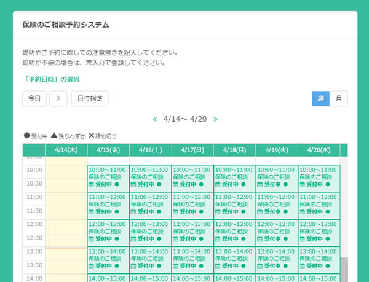This screenshot has width=369, height=282.
Task: Select the 4/20(水) column header
Action: [x=319, y=149]
